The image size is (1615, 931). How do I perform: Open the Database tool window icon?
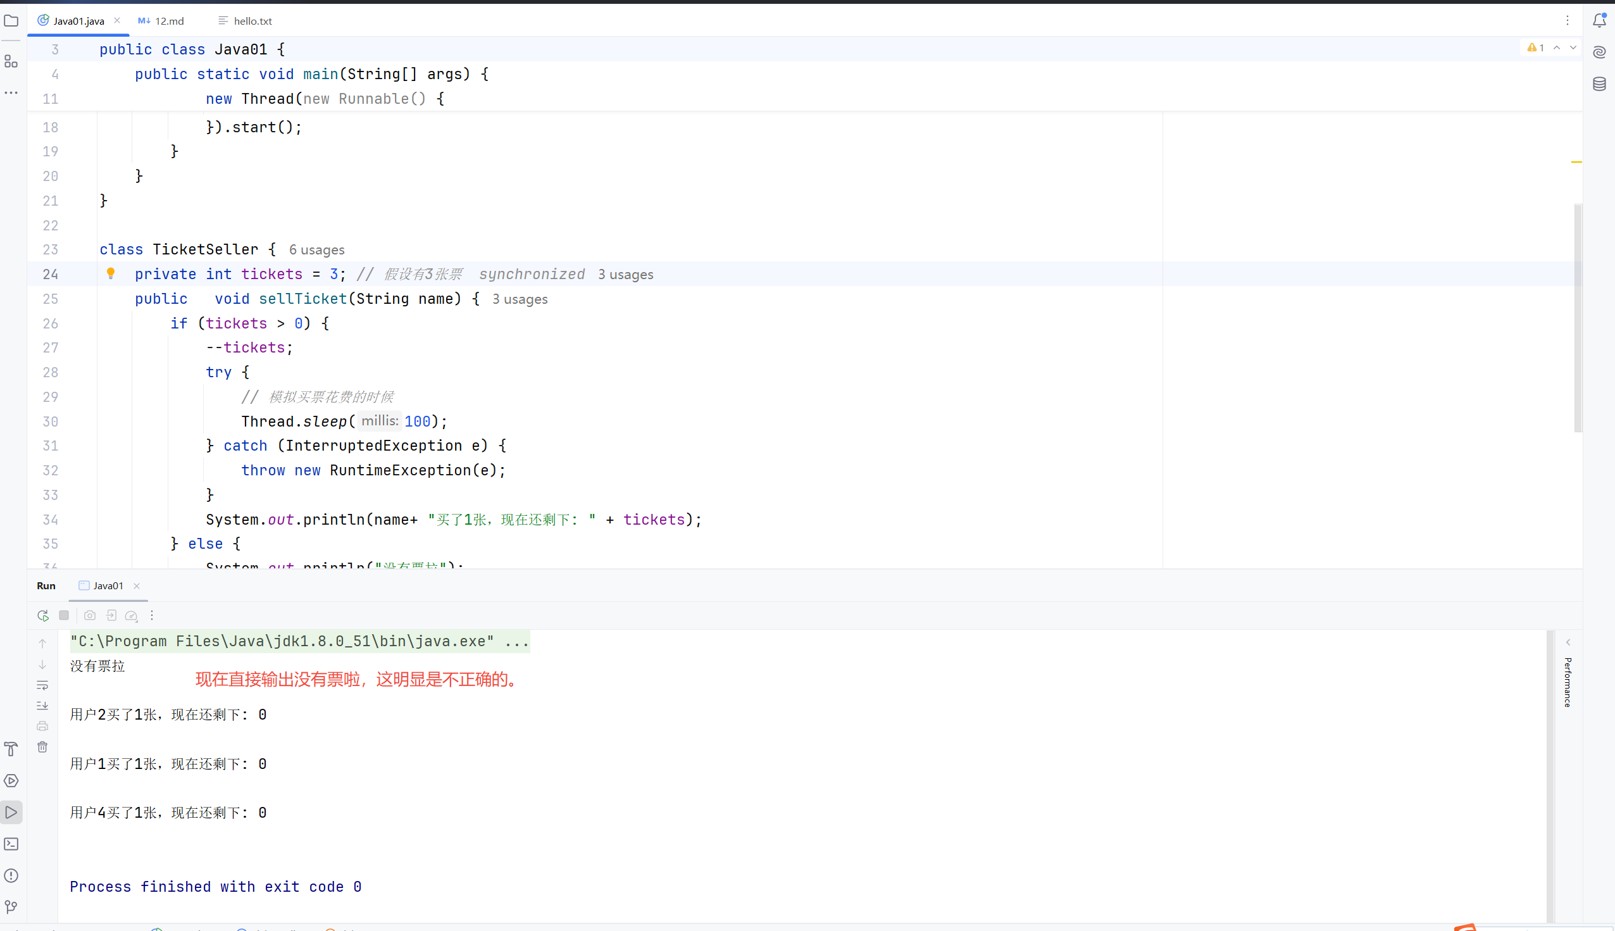1599,84
